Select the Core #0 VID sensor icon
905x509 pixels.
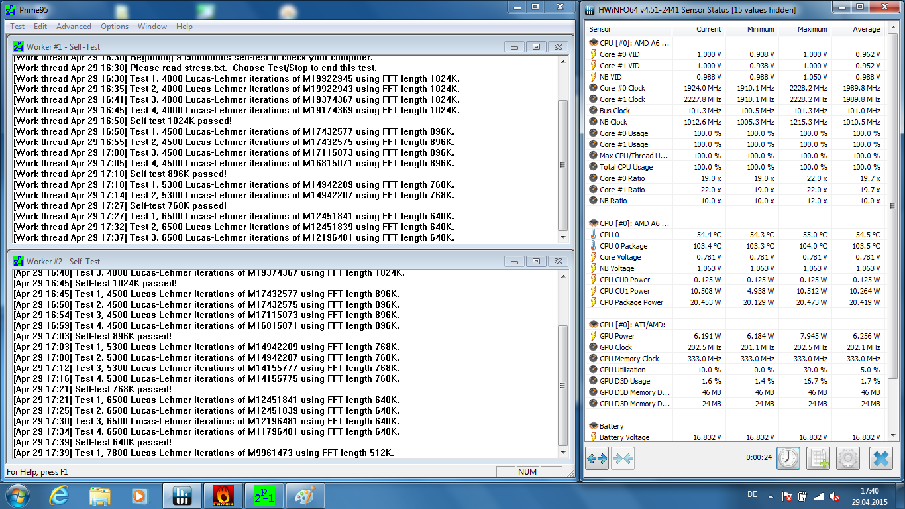[x=594, y=54]
